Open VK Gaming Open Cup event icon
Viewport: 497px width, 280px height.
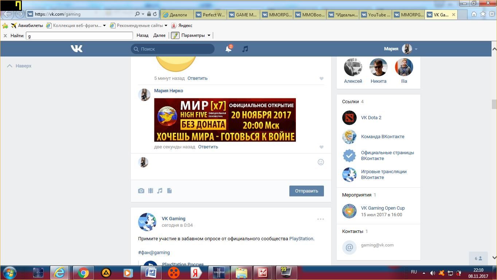349,211
